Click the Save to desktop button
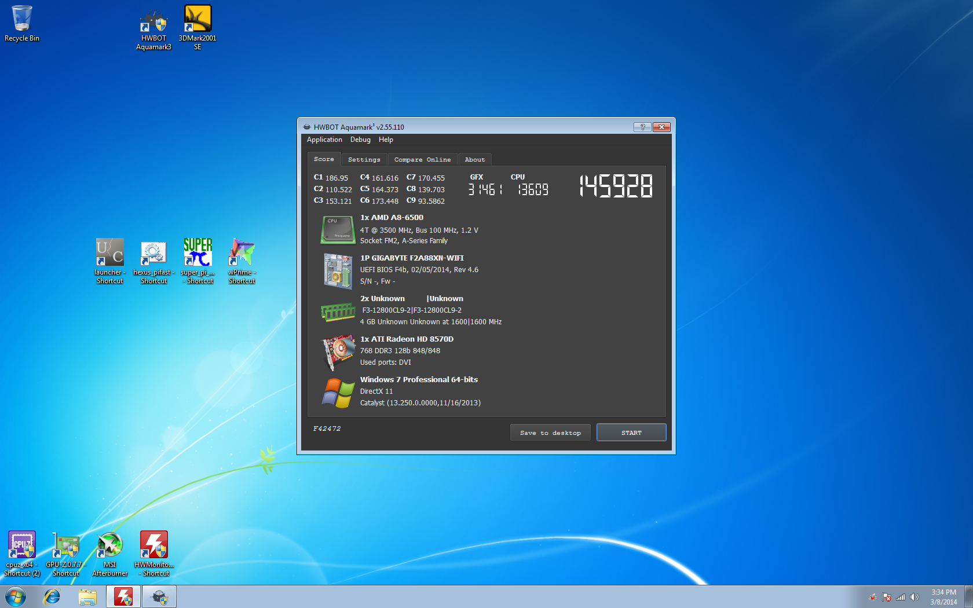The width and height of the screenshot is (973, 608). [550, 433]
